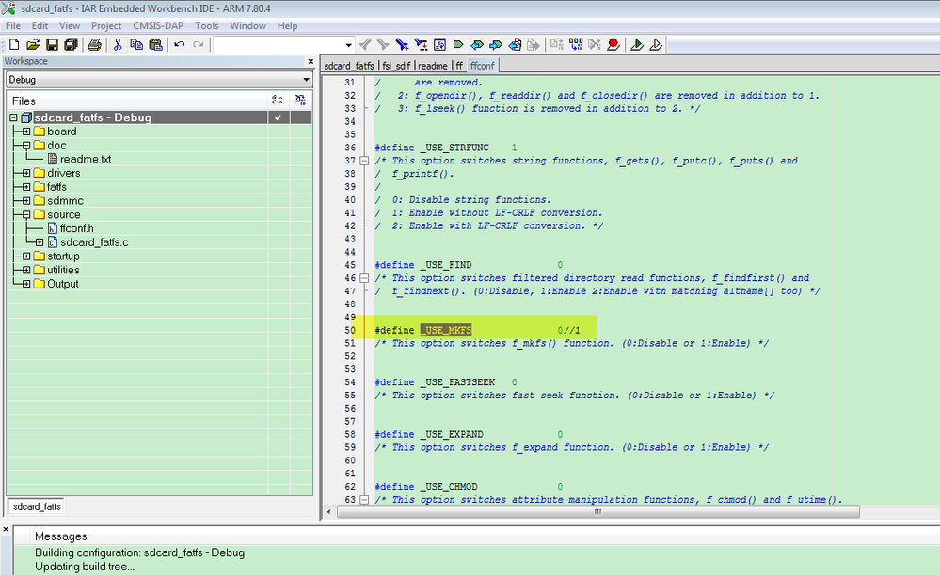Open the Debug configuration dropdown
This screenshot has width=940, height=575.
[x=306, y=80]
